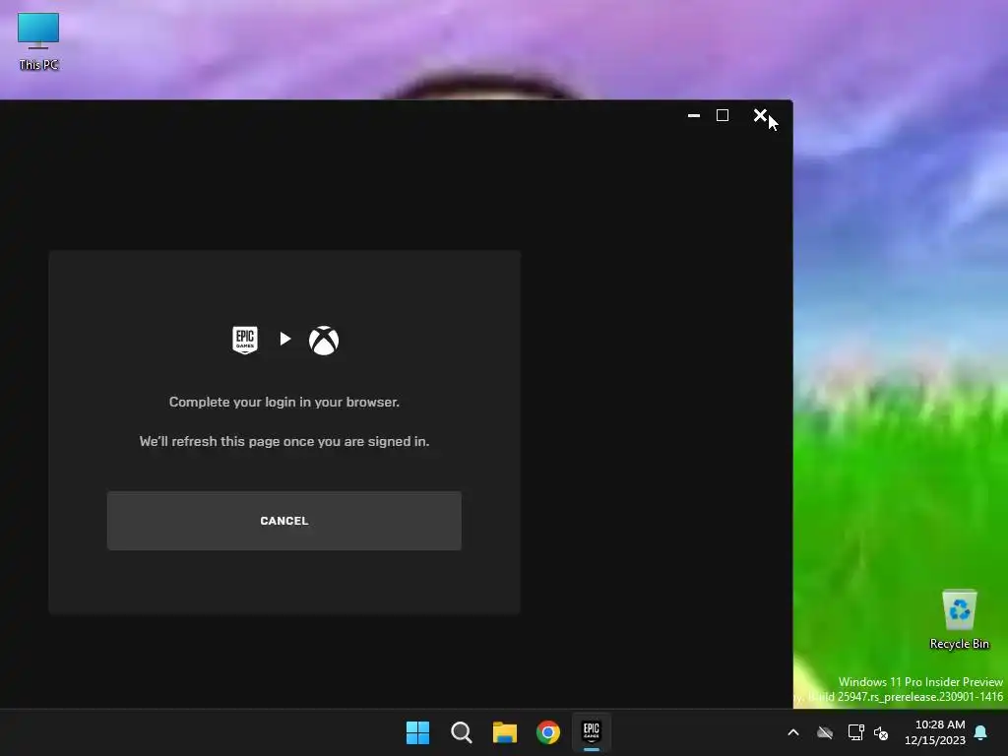The width and height of the screenshot is (1008, 756).
Task: Open OneDrive tray icon
Action: 825,732
